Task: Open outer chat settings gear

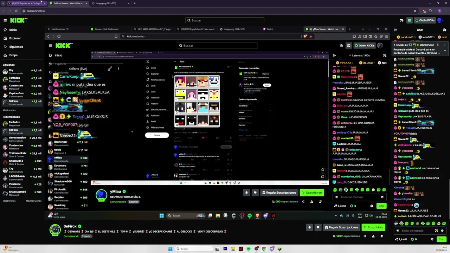Action: [432, 239]
